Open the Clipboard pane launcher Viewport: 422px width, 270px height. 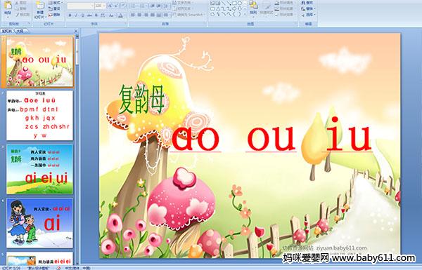29,24
